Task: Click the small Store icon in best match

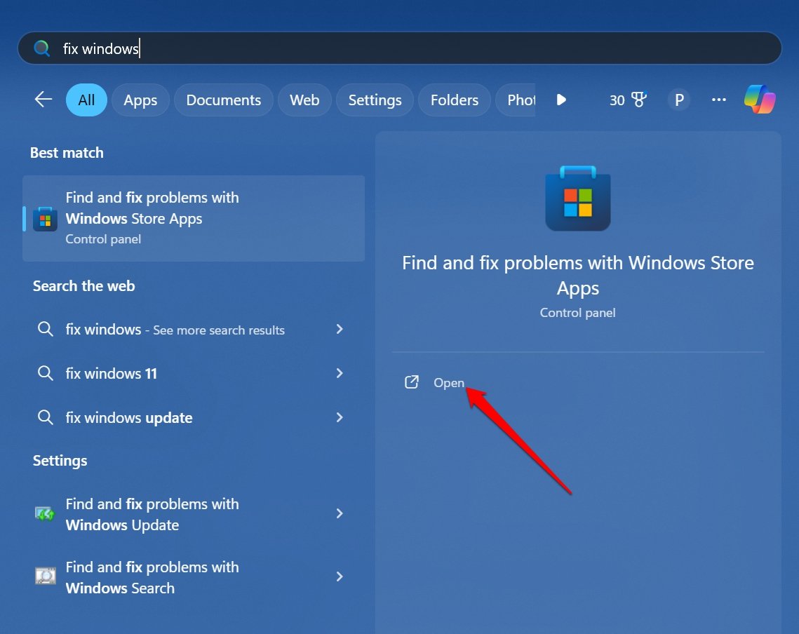Action: coord(45,219)
